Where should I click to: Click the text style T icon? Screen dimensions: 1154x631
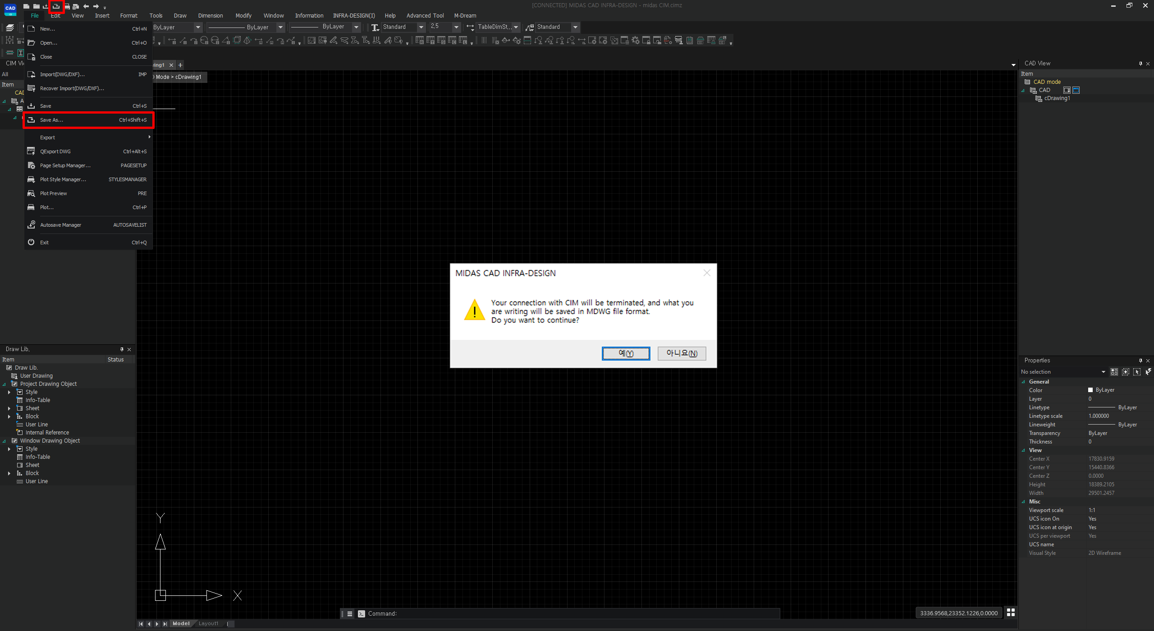[x=375, y=27]
